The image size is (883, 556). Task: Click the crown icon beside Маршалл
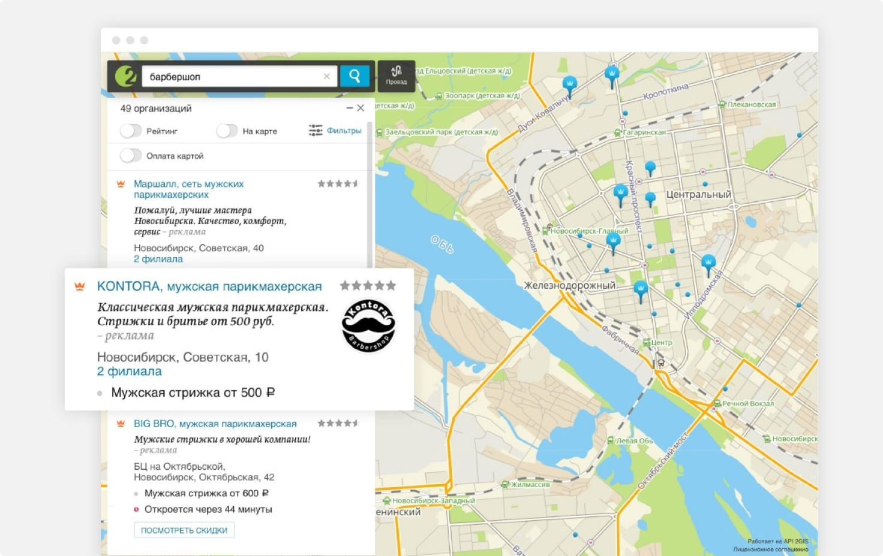pyautogui.click(x=121, y=184)
